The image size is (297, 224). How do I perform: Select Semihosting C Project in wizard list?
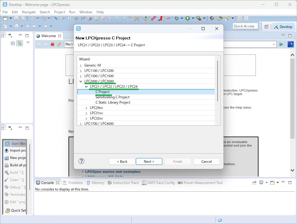tap(112, 97)
